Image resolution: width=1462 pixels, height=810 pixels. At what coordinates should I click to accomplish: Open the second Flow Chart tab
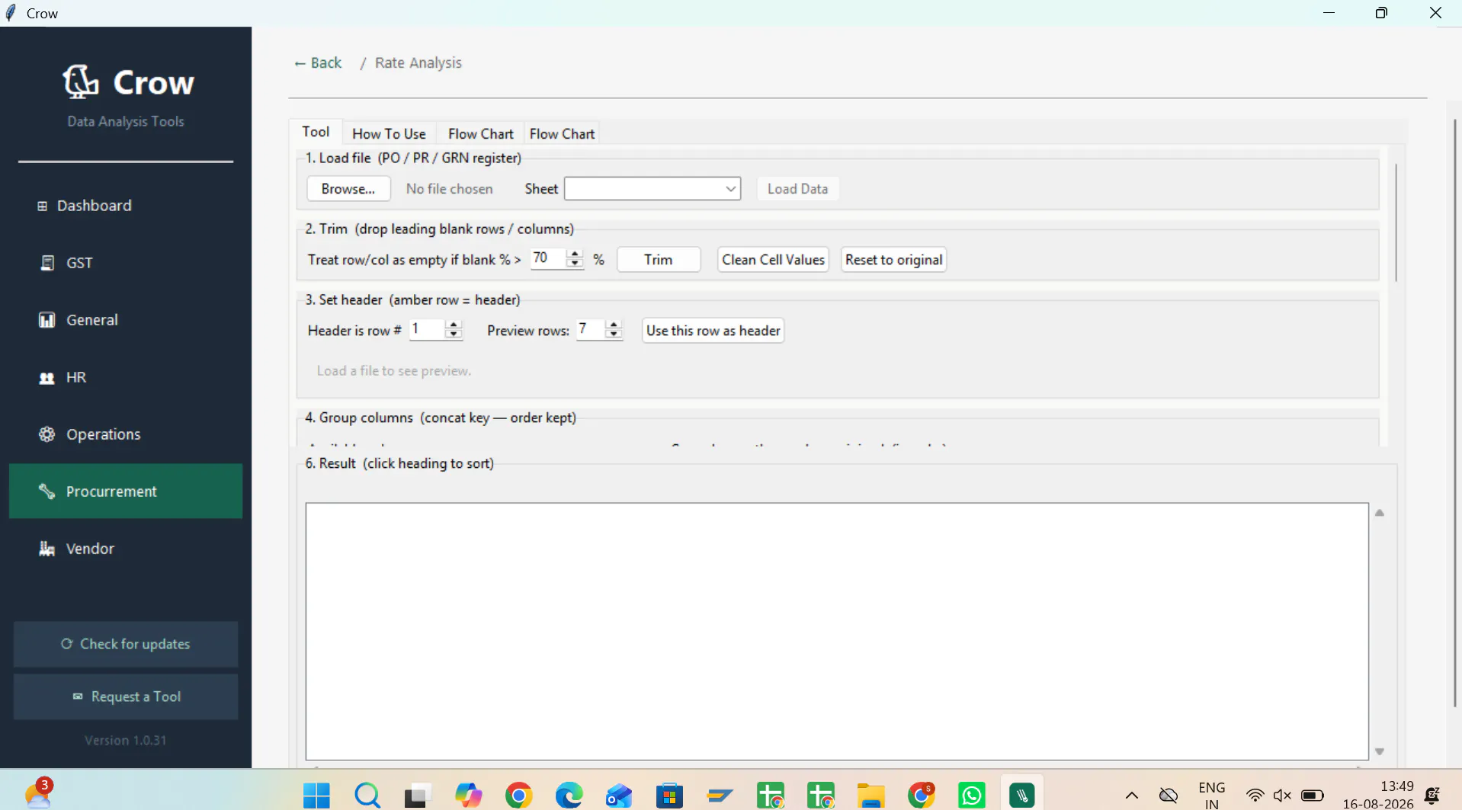click(x=563, y=133)
